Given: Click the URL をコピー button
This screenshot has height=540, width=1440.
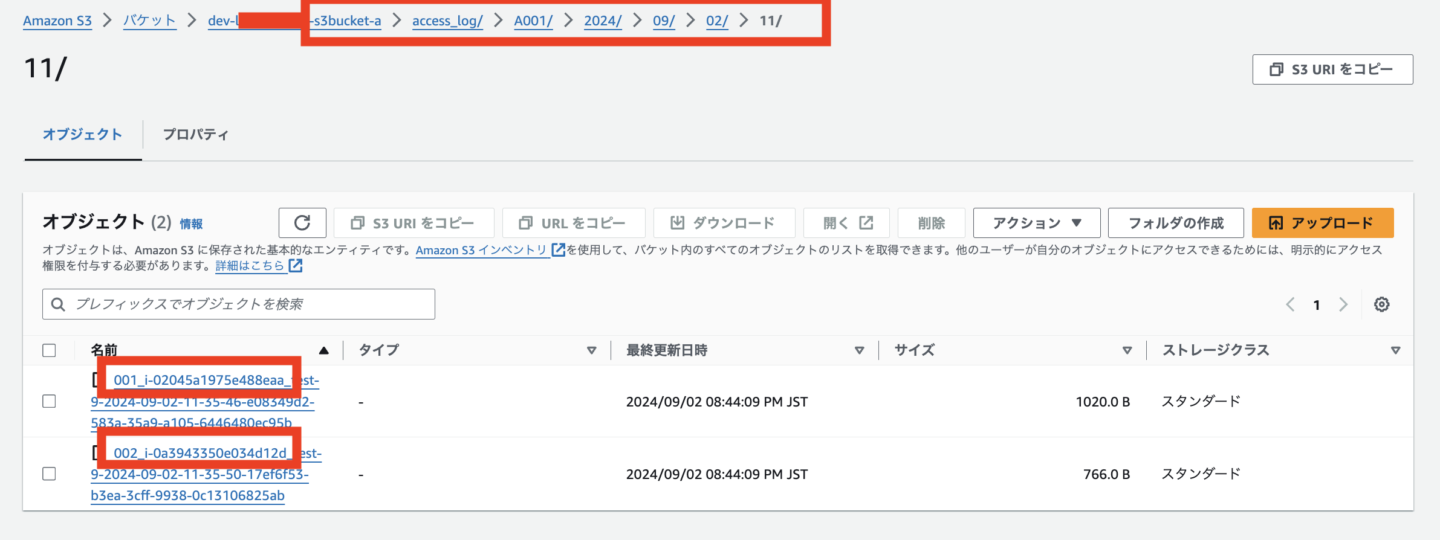Looking at the screenshot, I should click(x=574, y=223).
